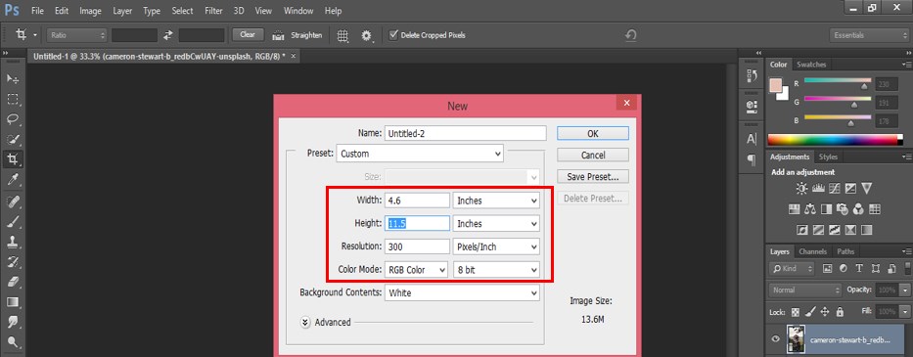Select the Rectangular Marquee tool

point(13,99)
